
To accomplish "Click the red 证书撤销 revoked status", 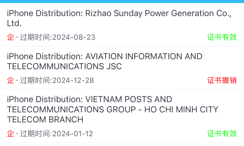I will point(222,80).
